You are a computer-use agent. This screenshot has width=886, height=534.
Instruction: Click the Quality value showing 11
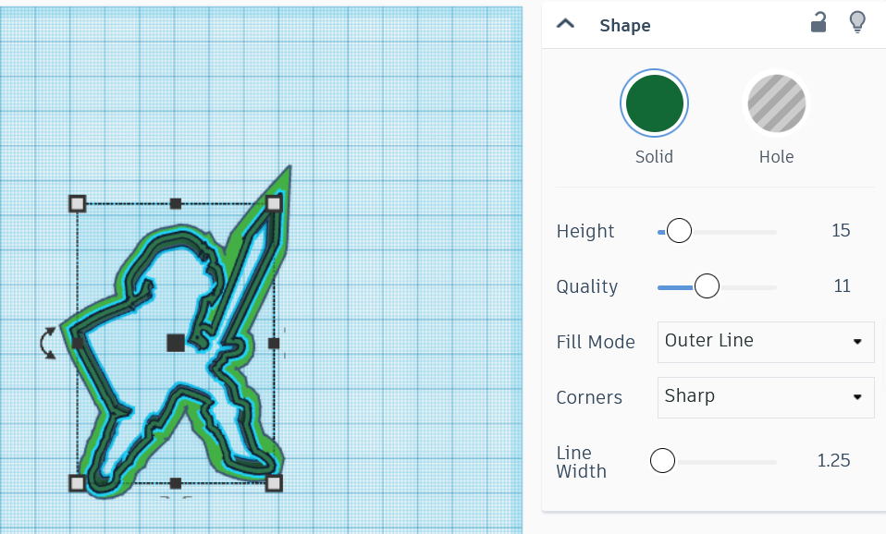pyautogui.click(x=841, y=286)
